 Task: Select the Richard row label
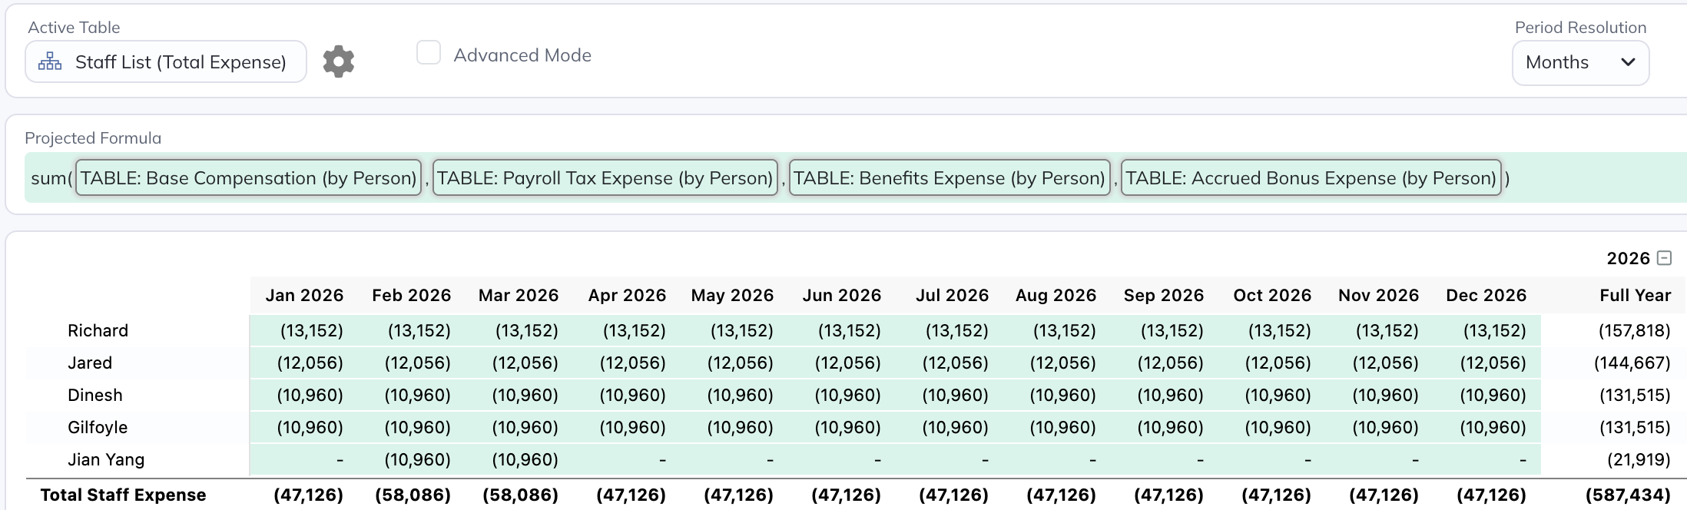98,331
